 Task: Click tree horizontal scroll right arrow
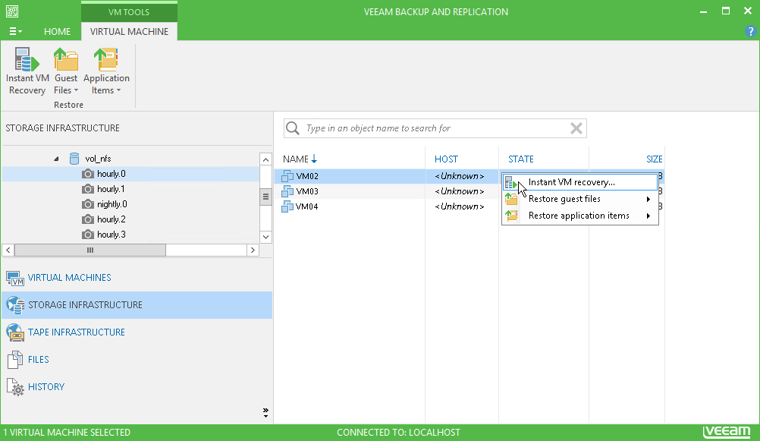click(253, 250)
